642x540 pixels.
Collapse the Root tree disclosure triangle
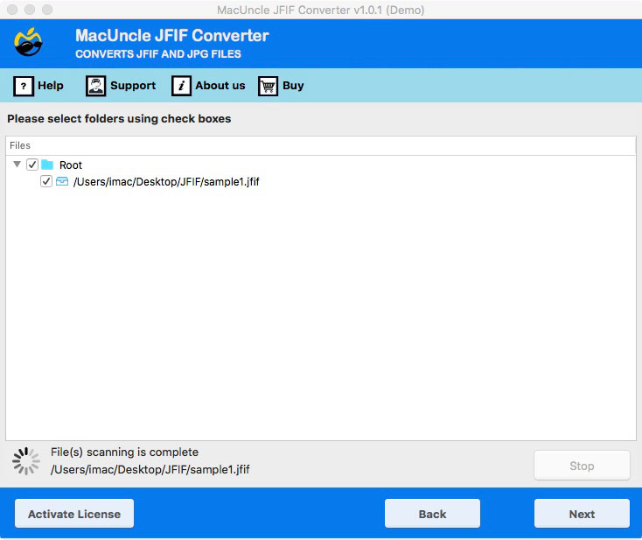[17, 165]
